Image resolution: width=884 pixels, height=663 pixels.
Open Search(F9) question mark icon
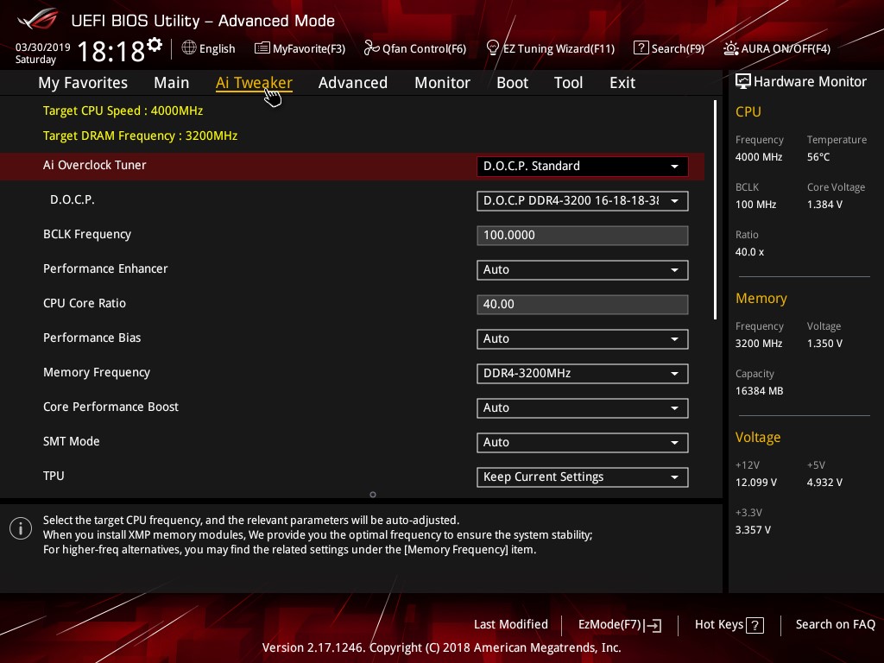click(x=641, y=48)
